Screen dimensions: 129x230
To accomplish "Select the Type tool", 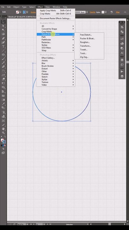I will (3, 47).
